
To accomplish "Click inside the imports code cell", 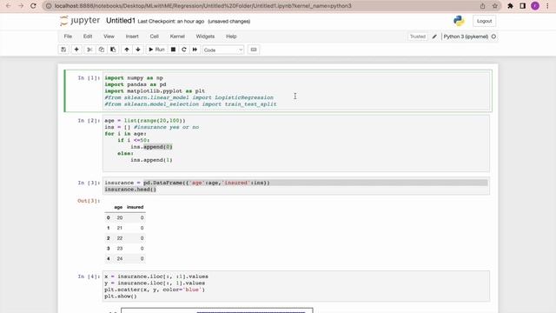I will [296, 91].
